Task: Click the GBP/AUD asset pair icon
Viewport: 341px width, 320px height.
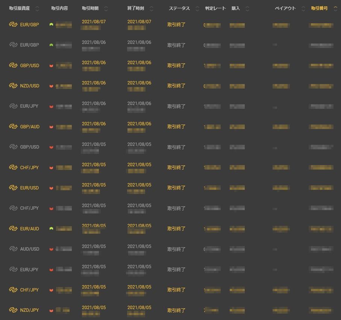Action: coord(14,127)
